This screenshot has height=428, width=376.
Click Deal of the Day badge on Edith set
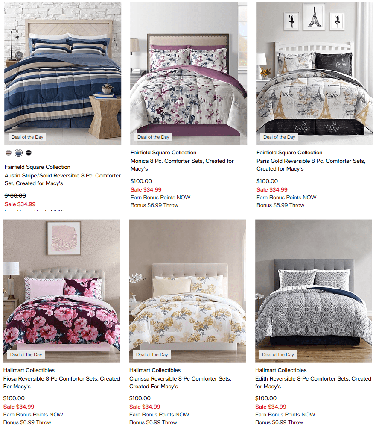click(x=278, y=354)
